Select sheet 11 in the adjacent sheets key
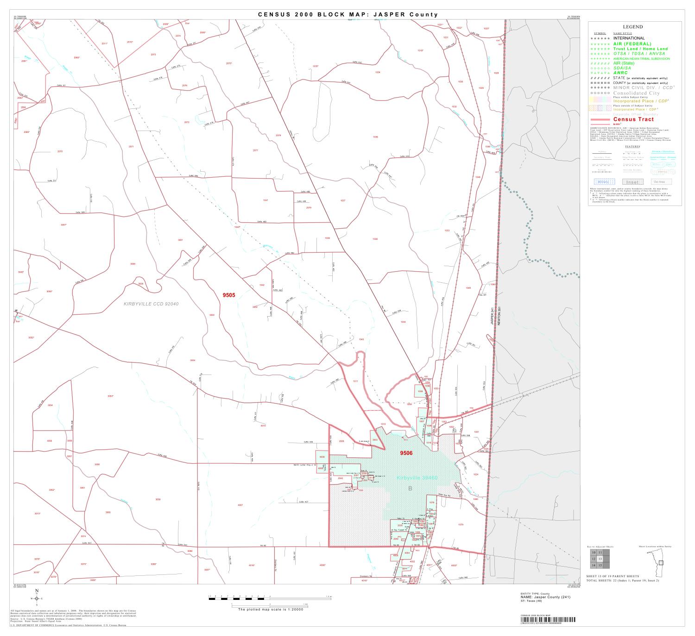 click(600, 552)
